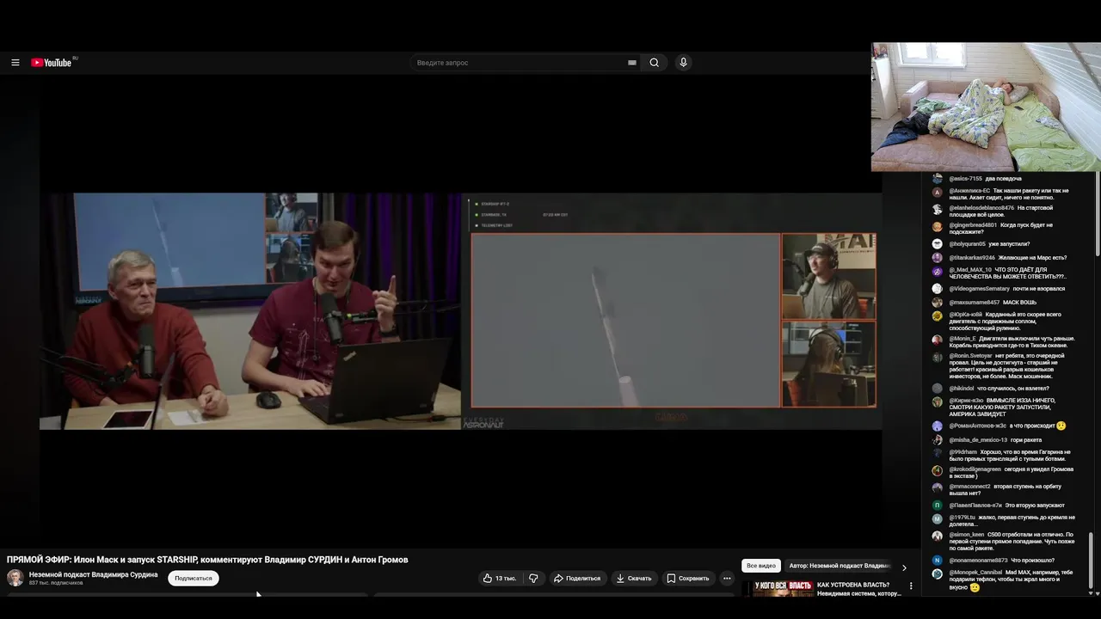
Task: Click the webcam overlay thumbnail in the corner
Action: coord(986,107)
